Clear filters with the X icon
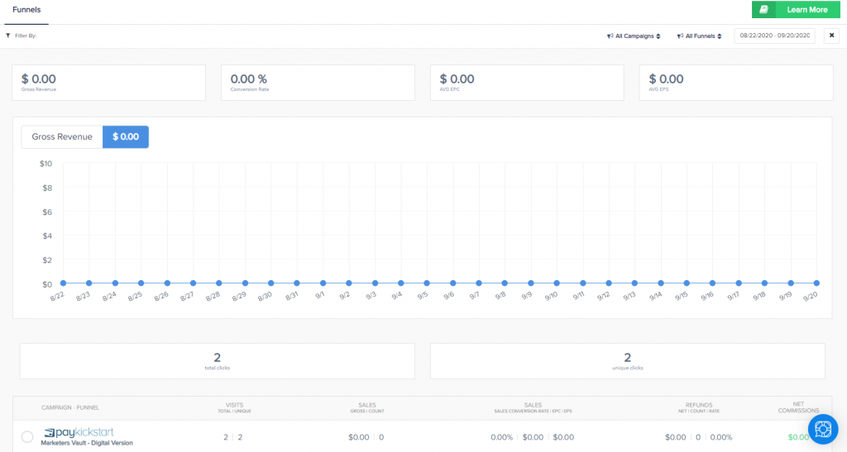The width and height of the screenshot is (847, 452). point(831,36)
